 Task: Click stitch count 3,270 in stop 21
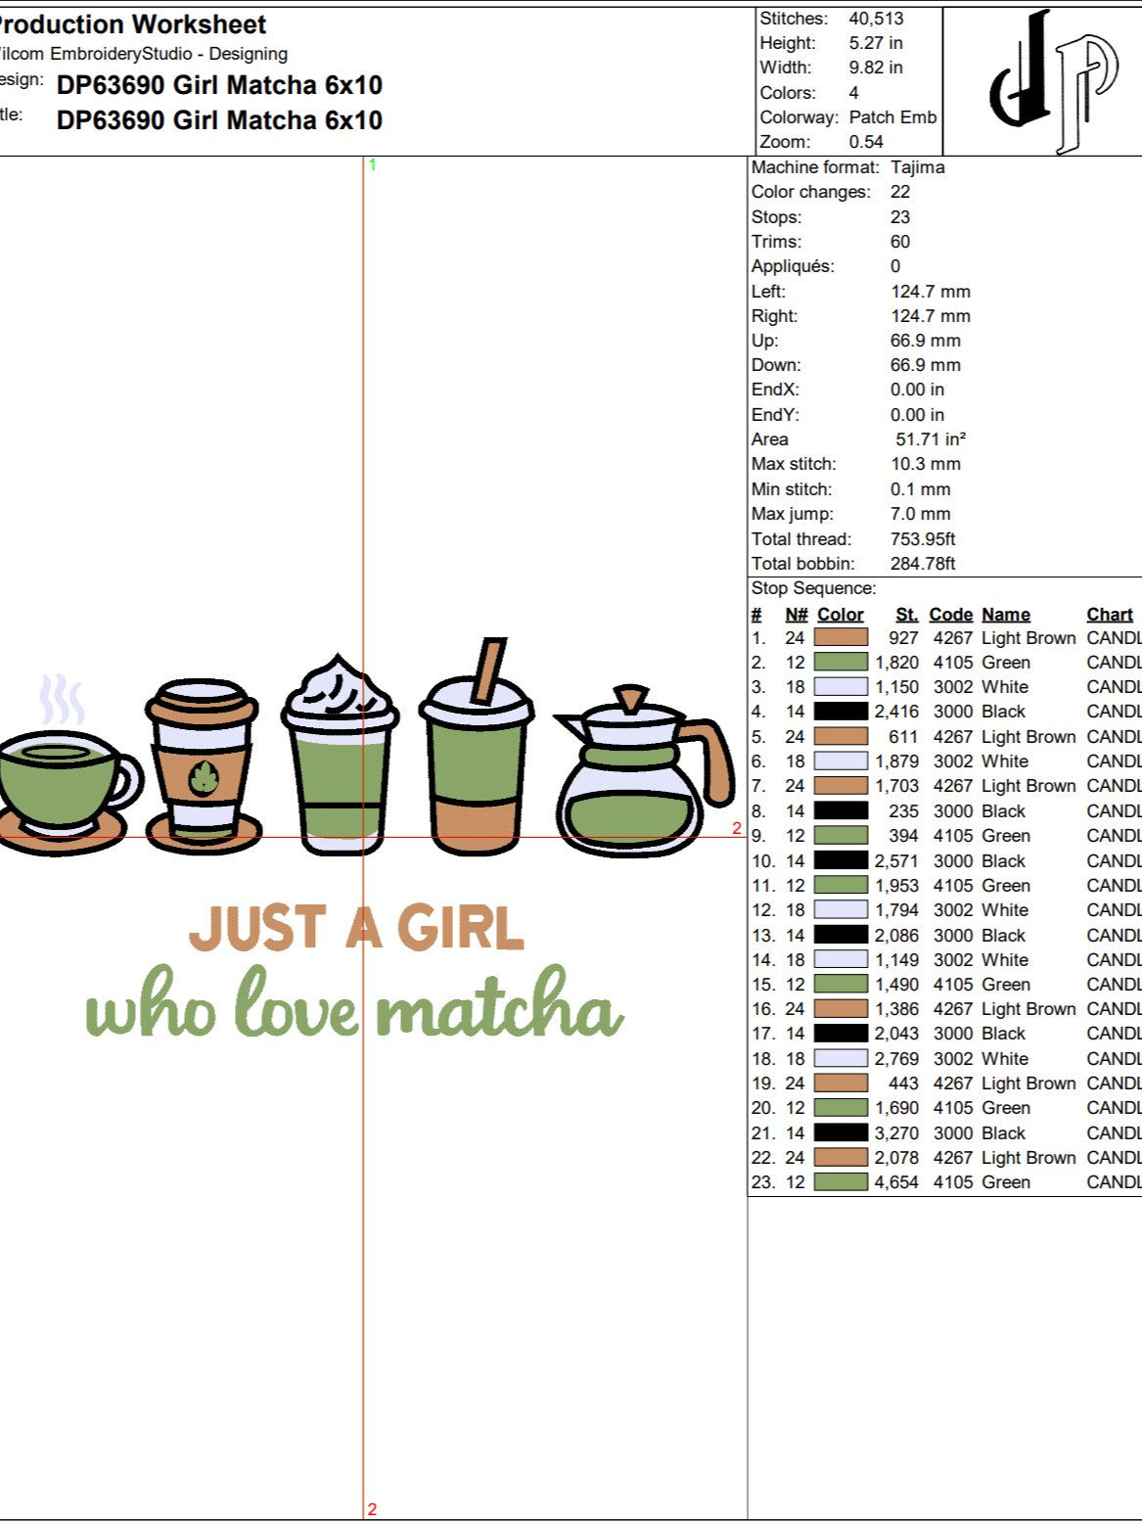click(896, 1132)
